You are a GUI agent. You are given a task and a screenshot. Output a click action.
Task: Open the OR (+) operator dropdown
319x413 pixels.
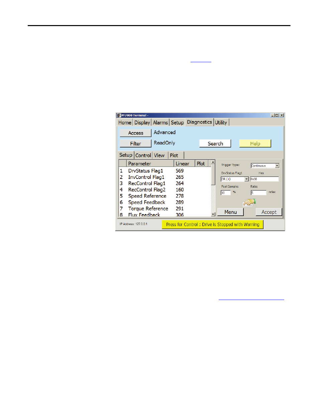click(x=246, y=179)
